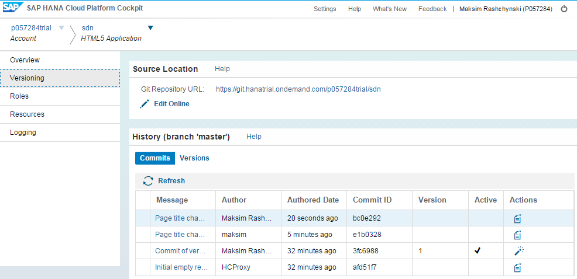Open commit message for bc0e292

180,218
